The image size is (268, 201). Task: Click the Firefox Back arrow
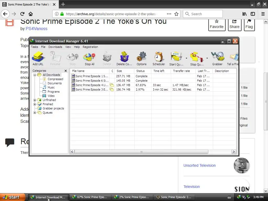pyautogui.click(x=5, y=14)
